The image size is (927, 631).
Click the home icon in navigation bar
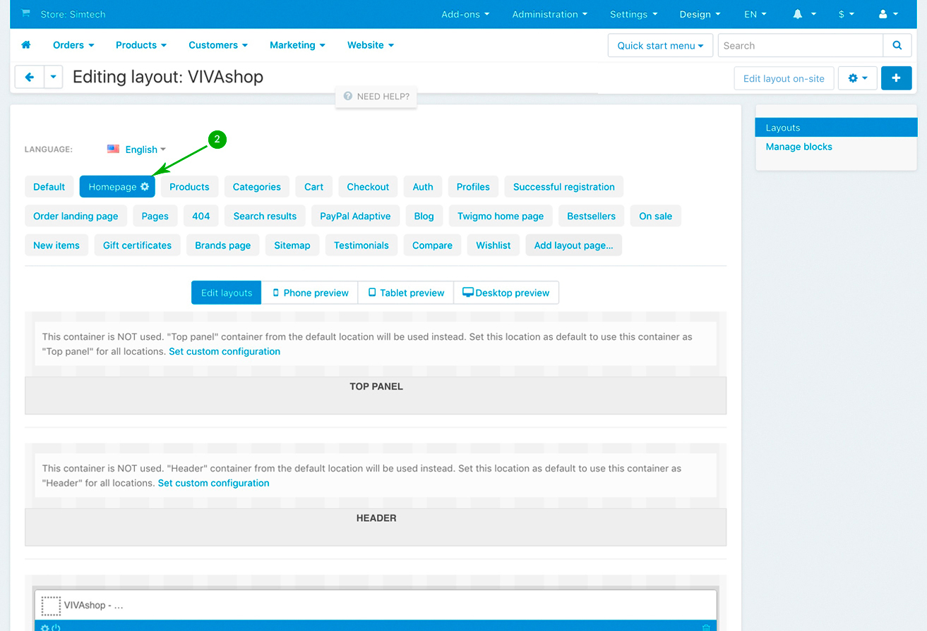pyautogui.click(x=26, y=45)
